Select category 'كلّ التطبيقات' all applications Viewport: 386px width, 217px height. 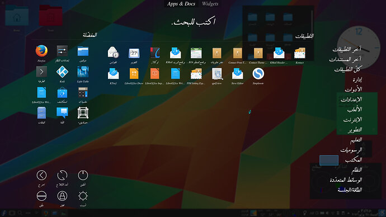(348, 69)
